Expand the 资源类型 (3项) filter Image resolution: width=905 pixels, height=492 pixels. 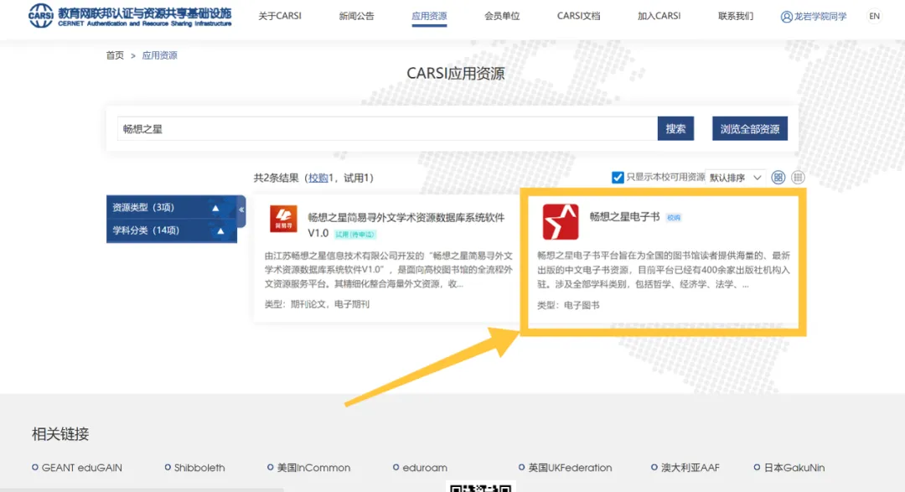[172, 207]
